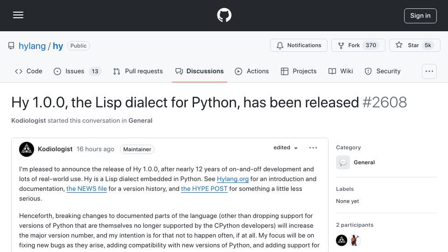Click the Category sidebar heading
The width and height of the screenshot is (448, 252).
(348, 147)
